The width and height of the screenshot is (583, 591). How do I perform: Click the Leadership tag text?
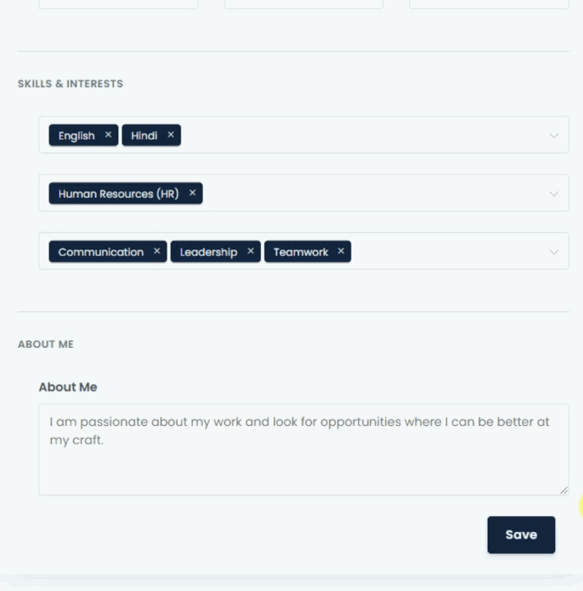209,252
